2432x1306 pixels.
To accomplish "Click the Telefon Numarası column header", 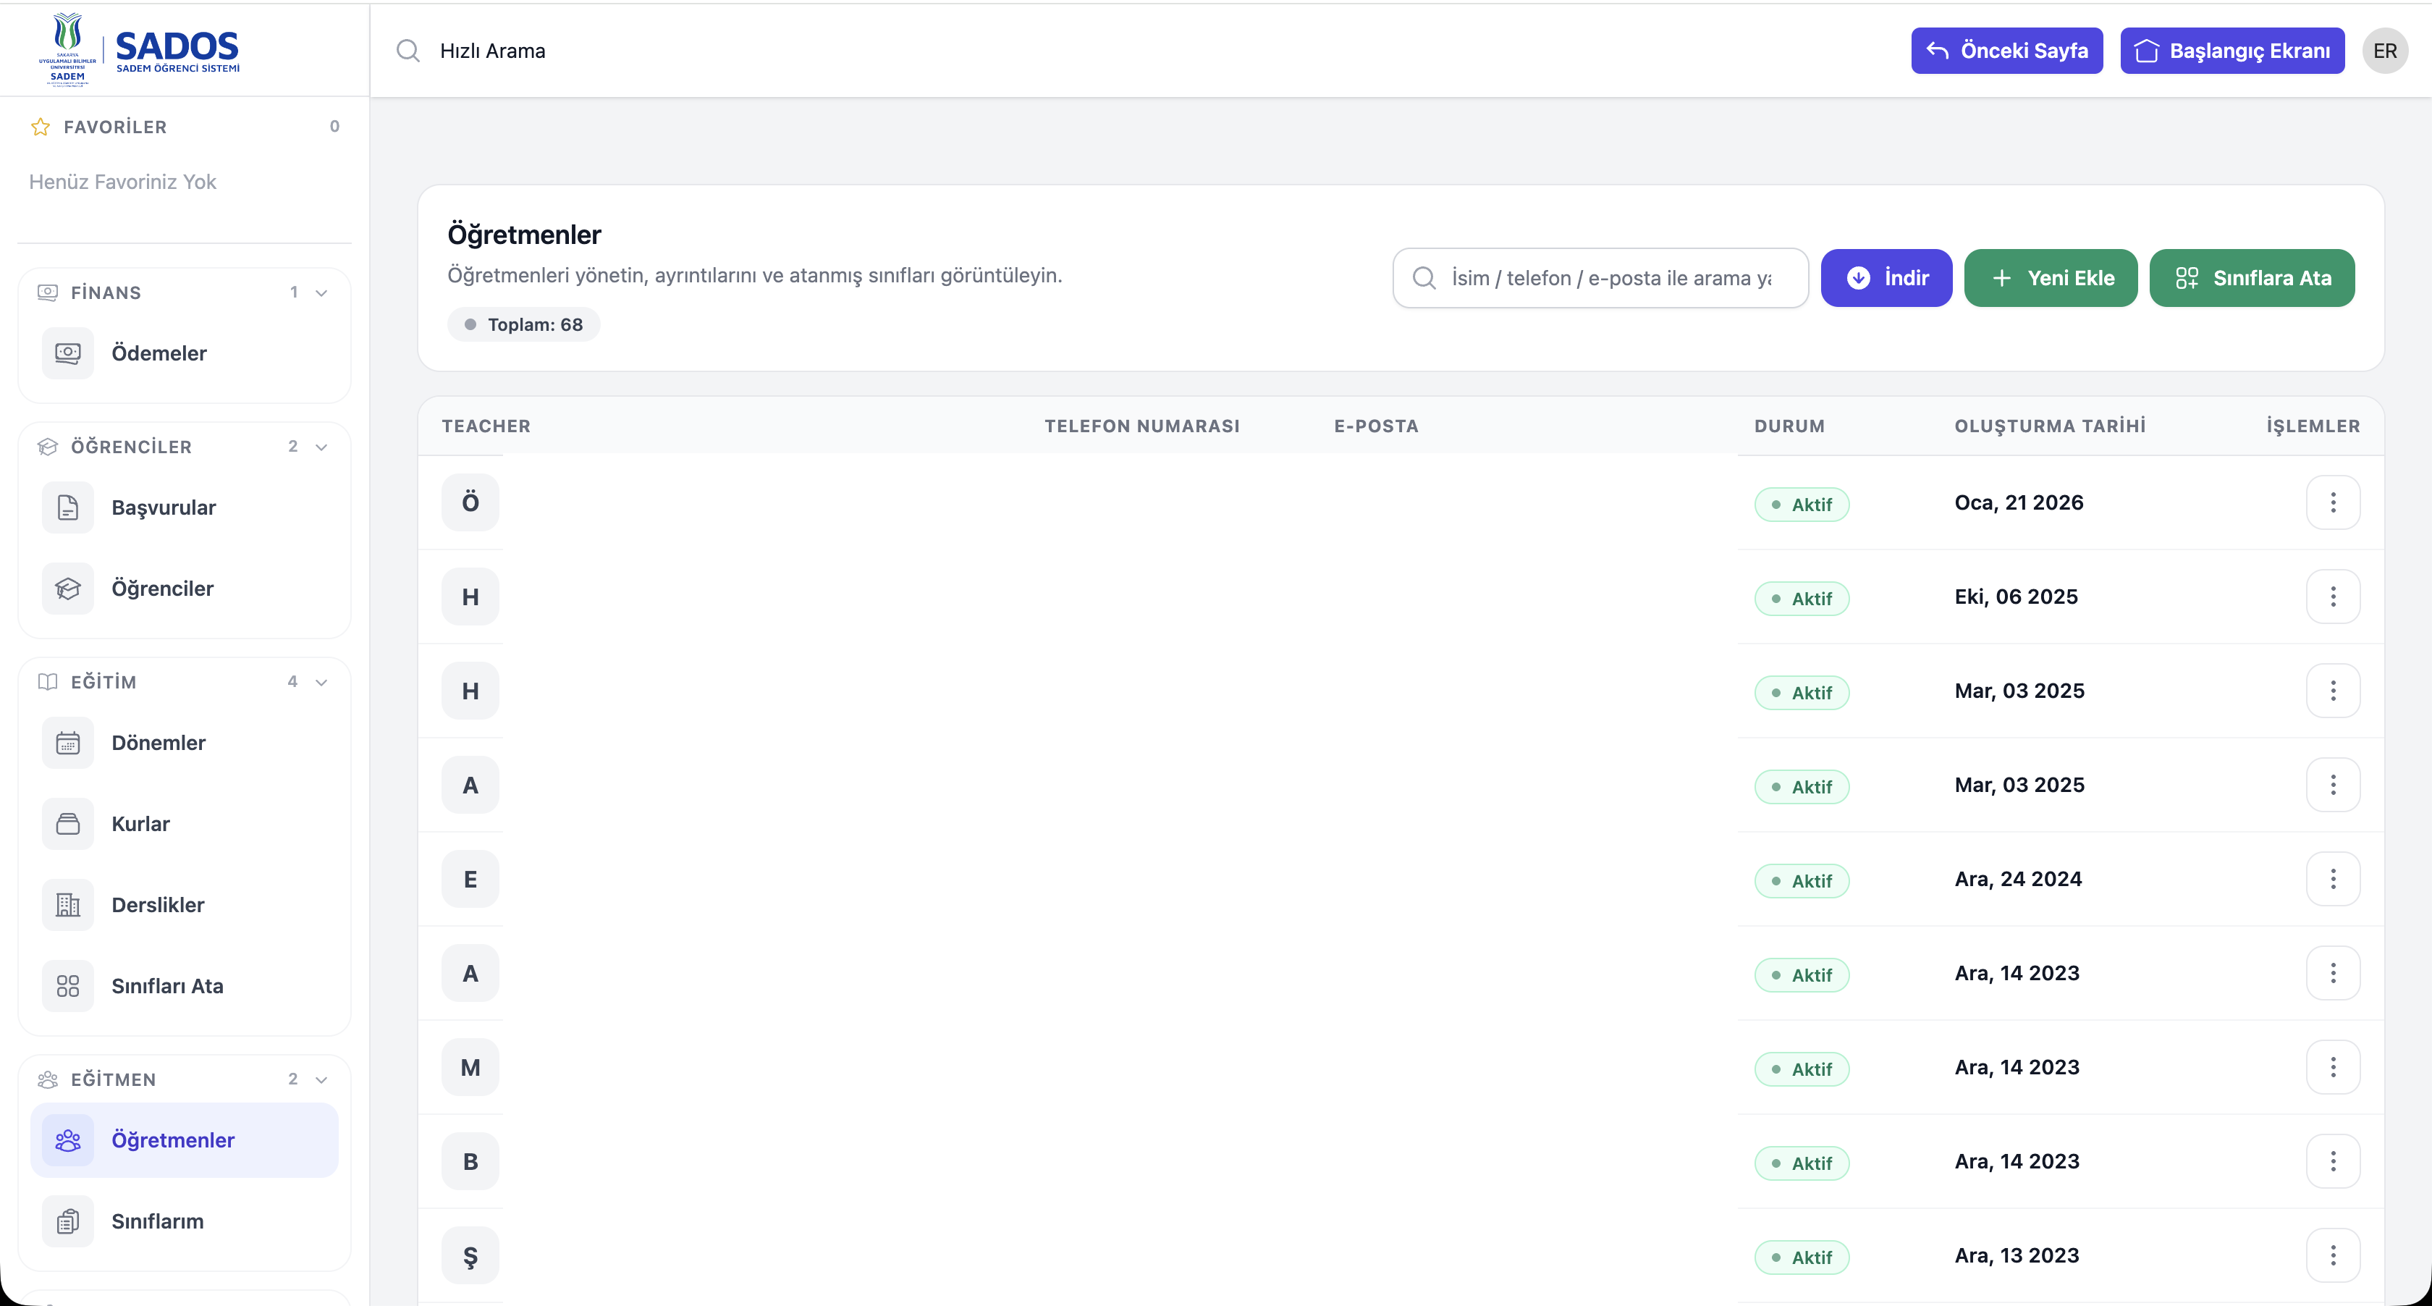I will point(1141,426).
